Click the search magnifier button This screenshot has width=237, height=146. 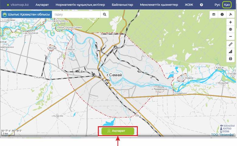pyautogui.click(x=104, y=14)
